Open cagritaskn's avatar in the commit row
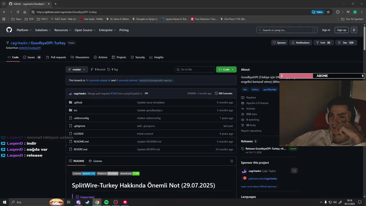The height and width of the screenshot is (206, 366). pos(70,94)
